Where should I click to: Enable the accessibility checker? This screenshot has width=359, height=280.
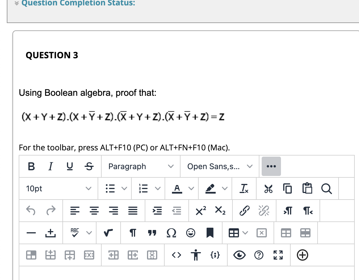[196, 255]
